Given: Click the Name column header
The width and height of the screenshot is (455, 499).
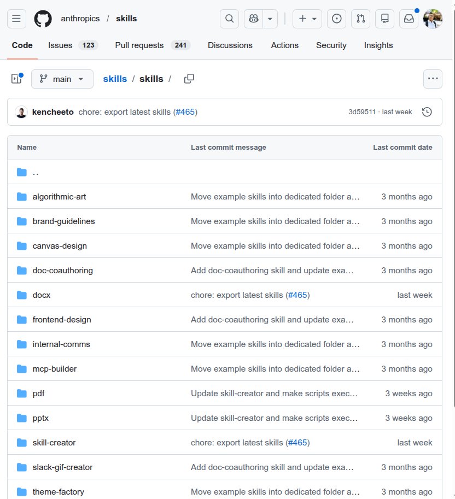Looking at the screenshot, I should click(27, 148).
